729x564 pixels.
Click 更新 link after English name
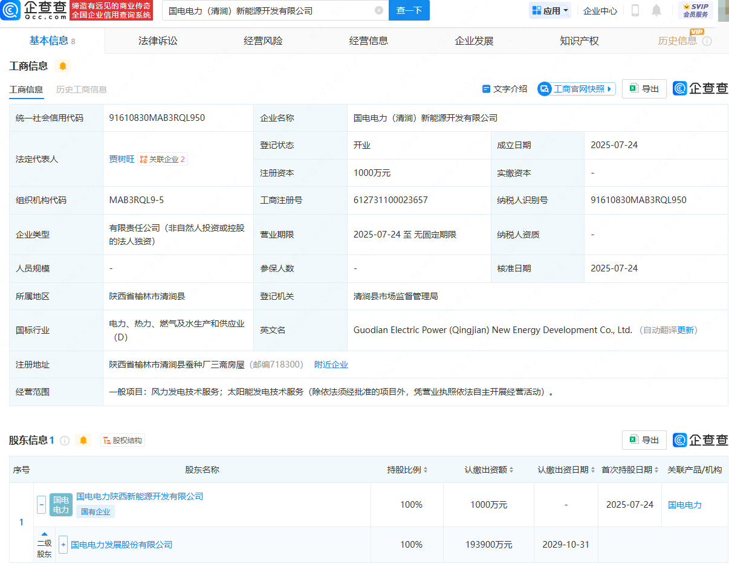(x=685, y=330)
